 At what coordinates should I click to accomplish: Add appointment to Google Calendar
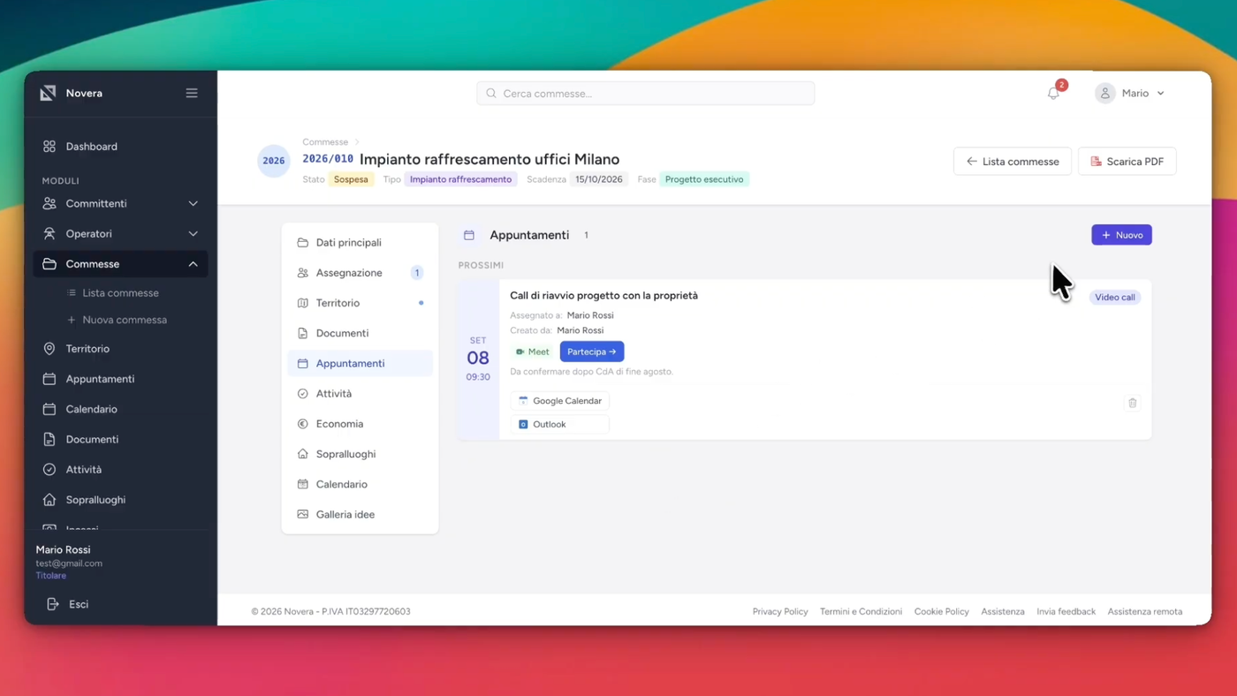559,401
